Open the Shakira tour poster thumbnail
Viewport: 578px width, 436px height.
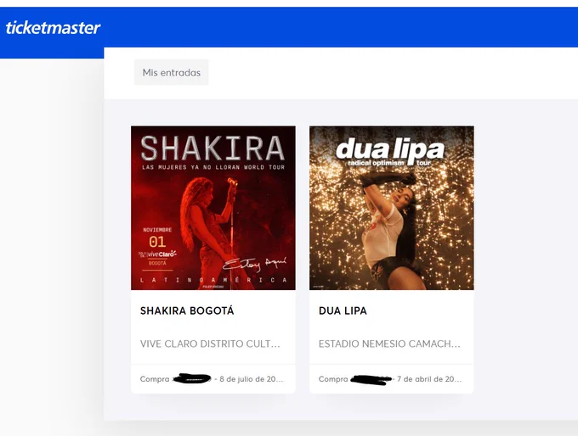coord(213,208)
